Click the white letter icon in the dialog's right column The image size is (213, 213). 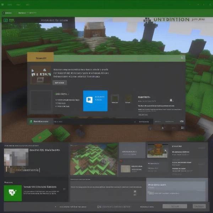click(x=171, y=100)
